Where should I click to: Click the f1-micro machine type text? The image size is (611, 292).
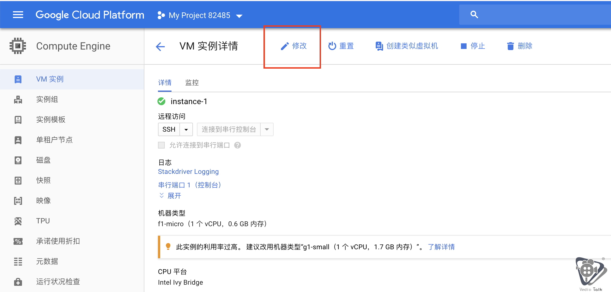coord(213,224)
